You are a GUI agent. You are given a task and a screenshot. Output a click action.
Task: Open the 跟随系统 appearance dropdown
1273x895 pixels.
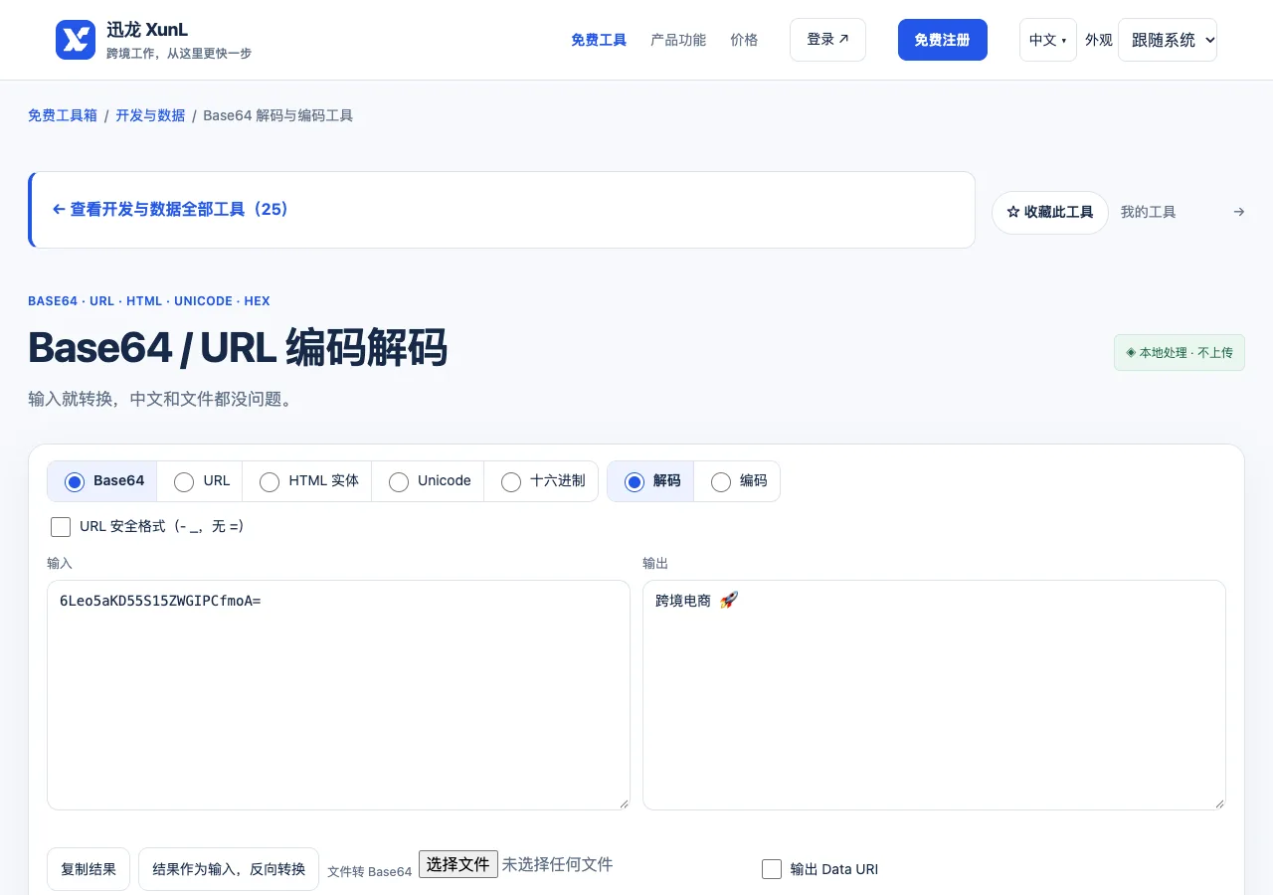coord(1168,40)
